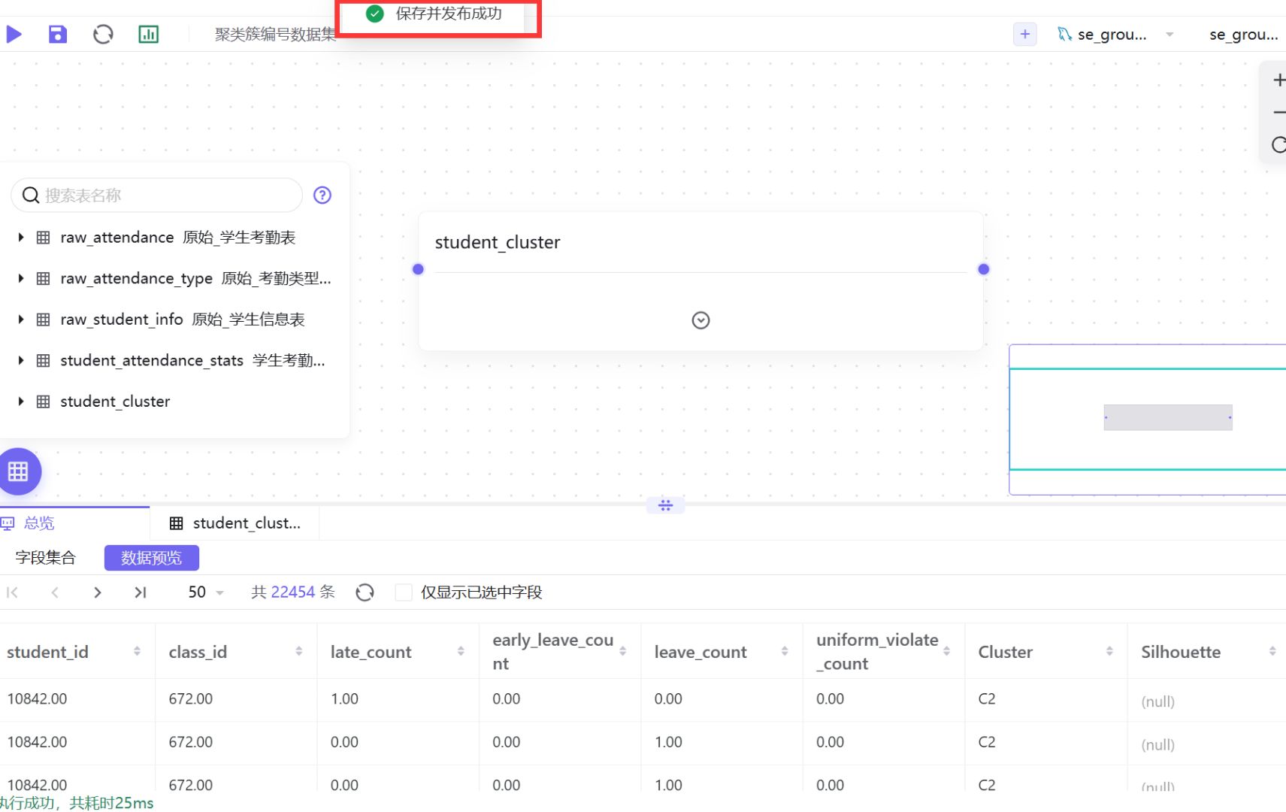Screen dimensions: 1286x812
Task: Open the 数据预览 sub-tab
Action: pyautogui.click(x=152, y=558)
